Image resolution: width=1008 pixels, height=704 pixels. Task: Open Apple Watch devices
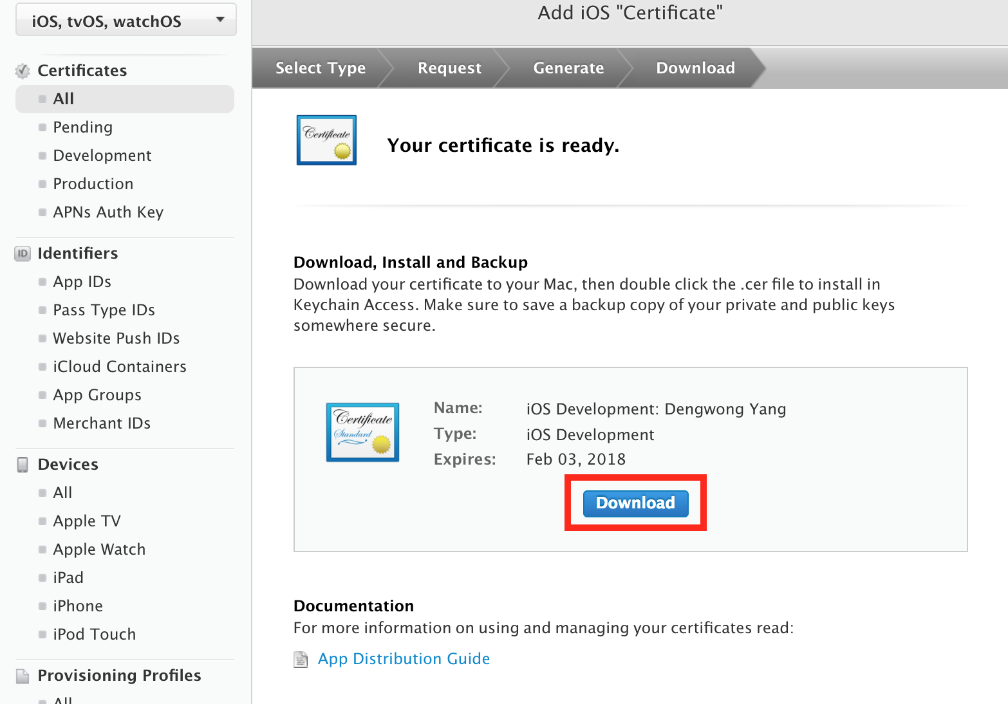pyautogui.click(x=99, y=550)
